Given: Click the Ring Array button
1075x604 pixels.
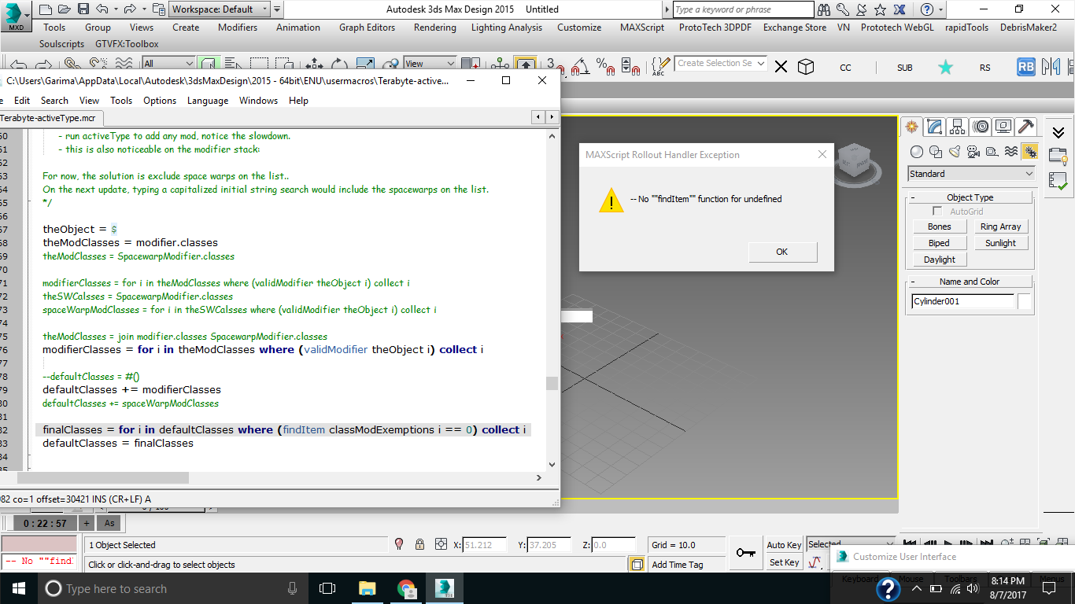Looking at the screenshot, I should click(1000, 226).
